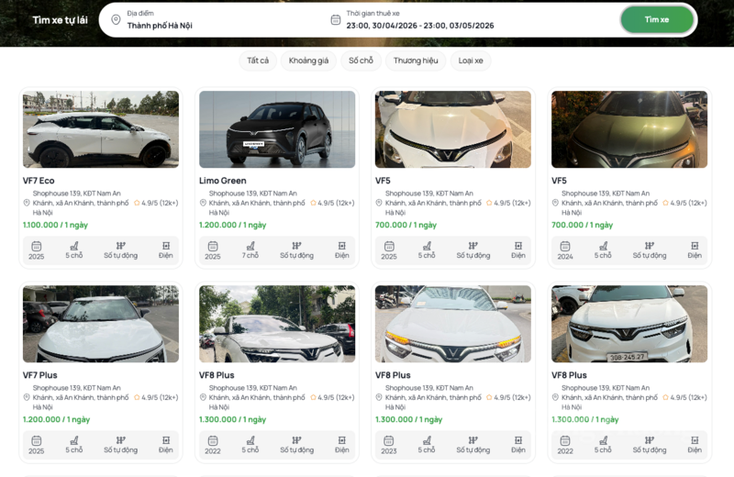Click the 'Thành phố Hà Nội' location field
734x477 pixels.
(160, 26)
